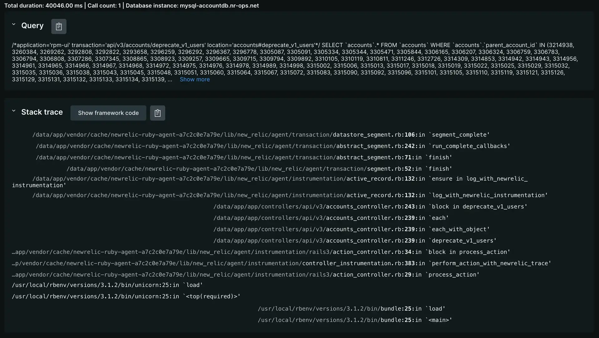
Task: Click the abstract_segment.rb:71 finish frame
Action: tap(243, 157)
